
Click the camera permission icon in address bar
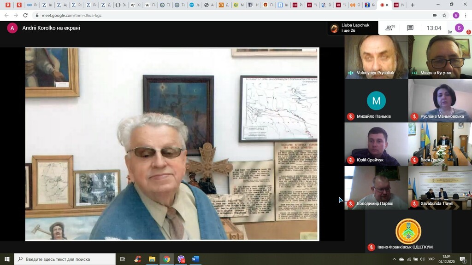click(x=435, y=15)
